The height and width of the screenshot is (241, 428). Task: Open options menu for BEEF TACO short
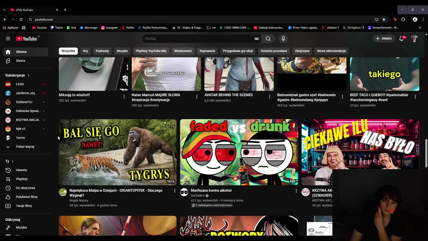tap(415, 96)
